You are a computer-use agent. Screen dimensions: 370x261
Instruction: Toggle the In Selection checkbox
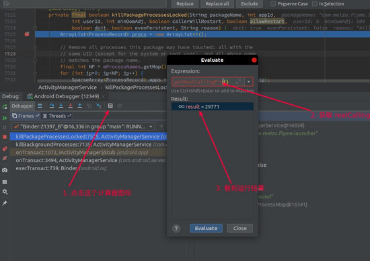(315, 3)
